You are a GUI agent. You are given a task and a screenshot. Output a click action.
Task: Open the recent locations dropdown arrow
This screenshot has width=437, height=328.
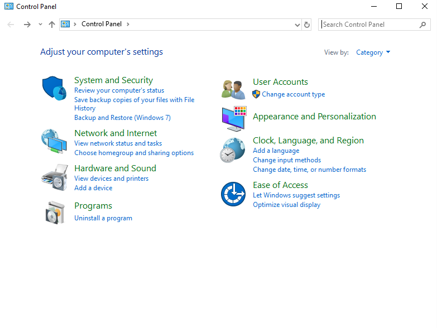point(40,25)
